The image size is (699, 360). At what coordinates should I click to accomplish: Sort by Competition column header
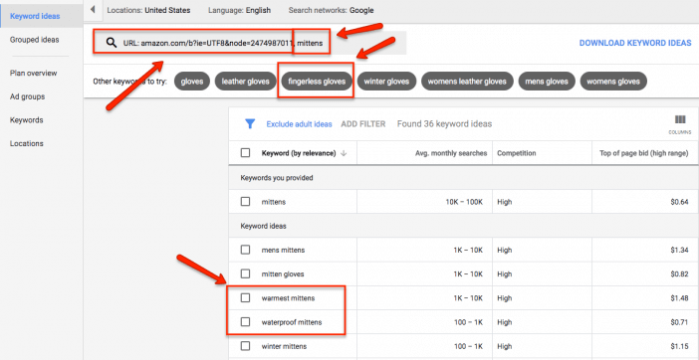[517, 153]
